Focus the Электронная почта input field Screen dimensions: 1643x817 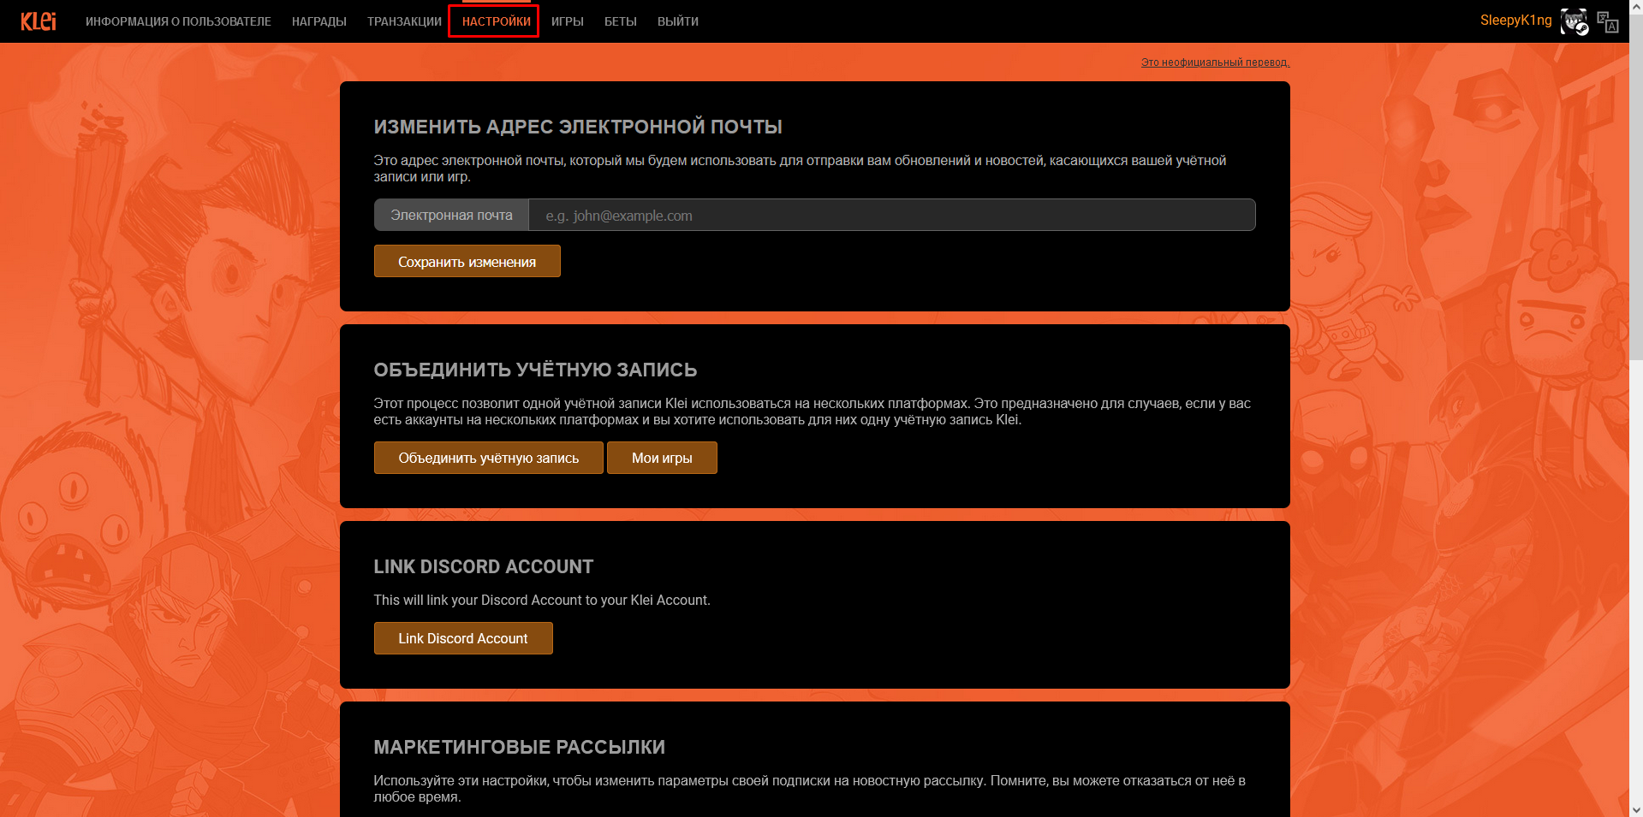click(892, 215)
